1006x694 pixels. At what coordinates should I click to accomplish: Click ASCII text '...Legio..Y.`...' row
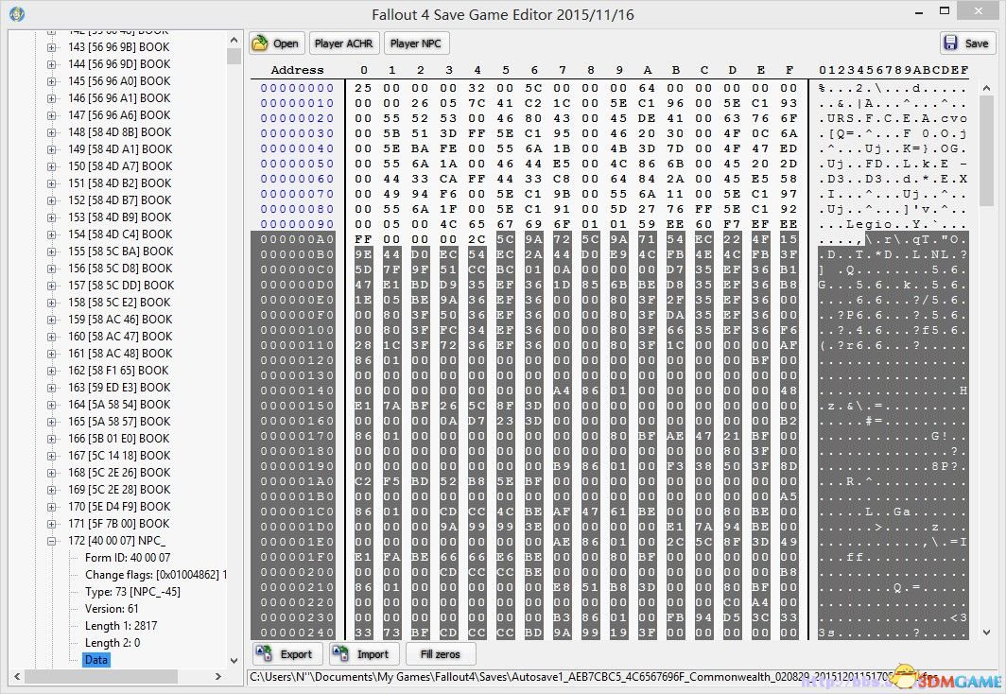pyautogui.click(x=893, y=224)
